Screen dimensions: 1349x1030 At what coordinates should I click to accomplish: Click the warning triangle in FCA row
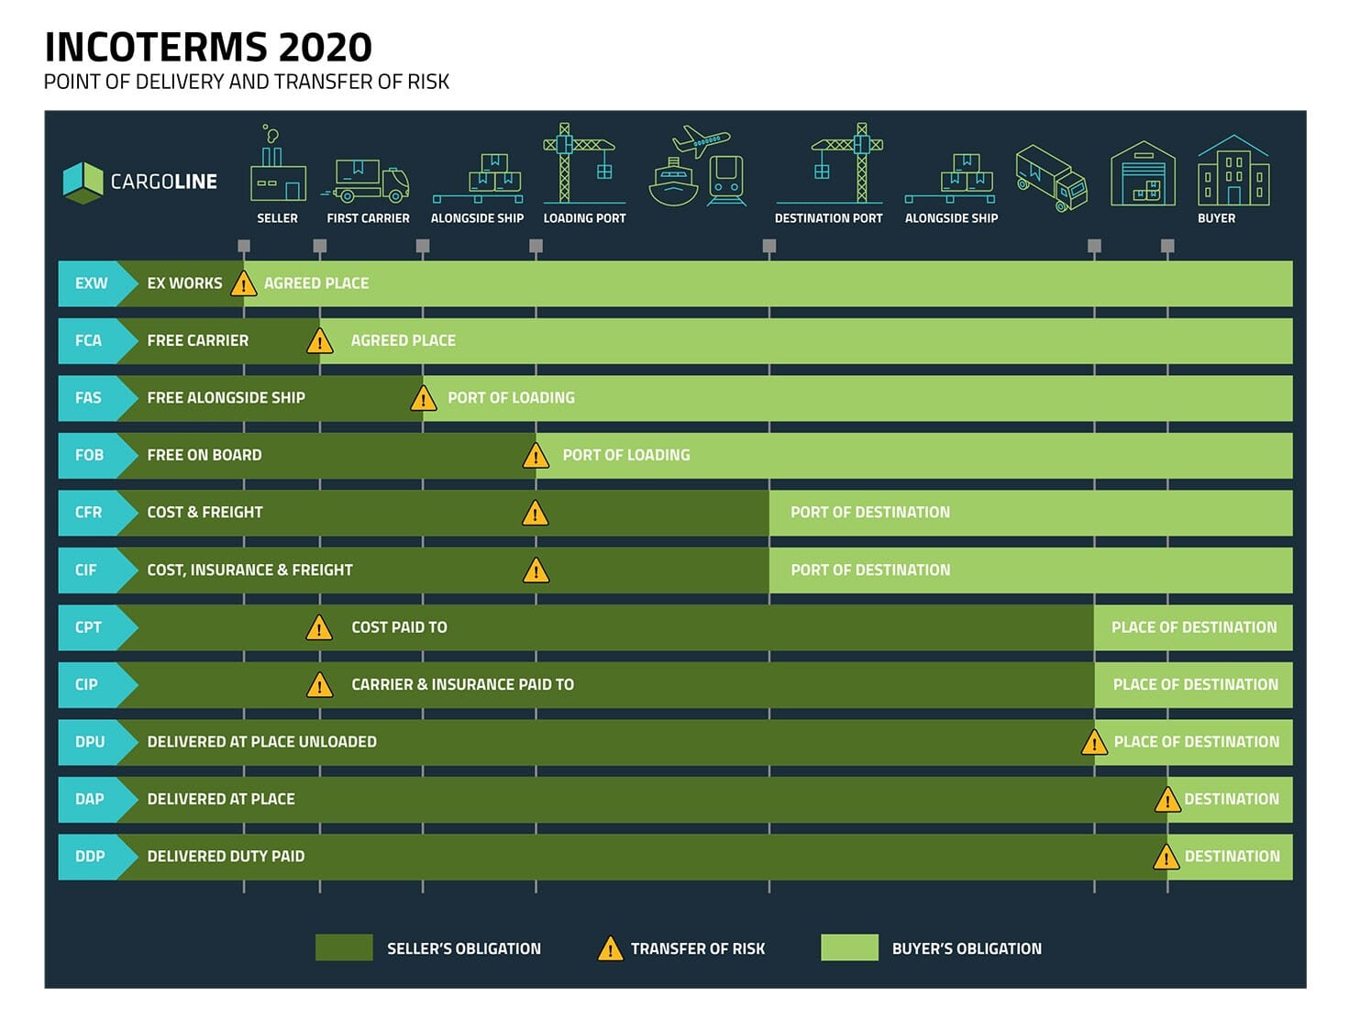tap(319, 341)
